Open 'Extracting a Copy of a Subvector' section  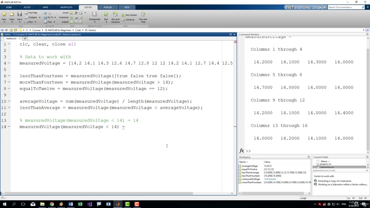coord(334,181)
